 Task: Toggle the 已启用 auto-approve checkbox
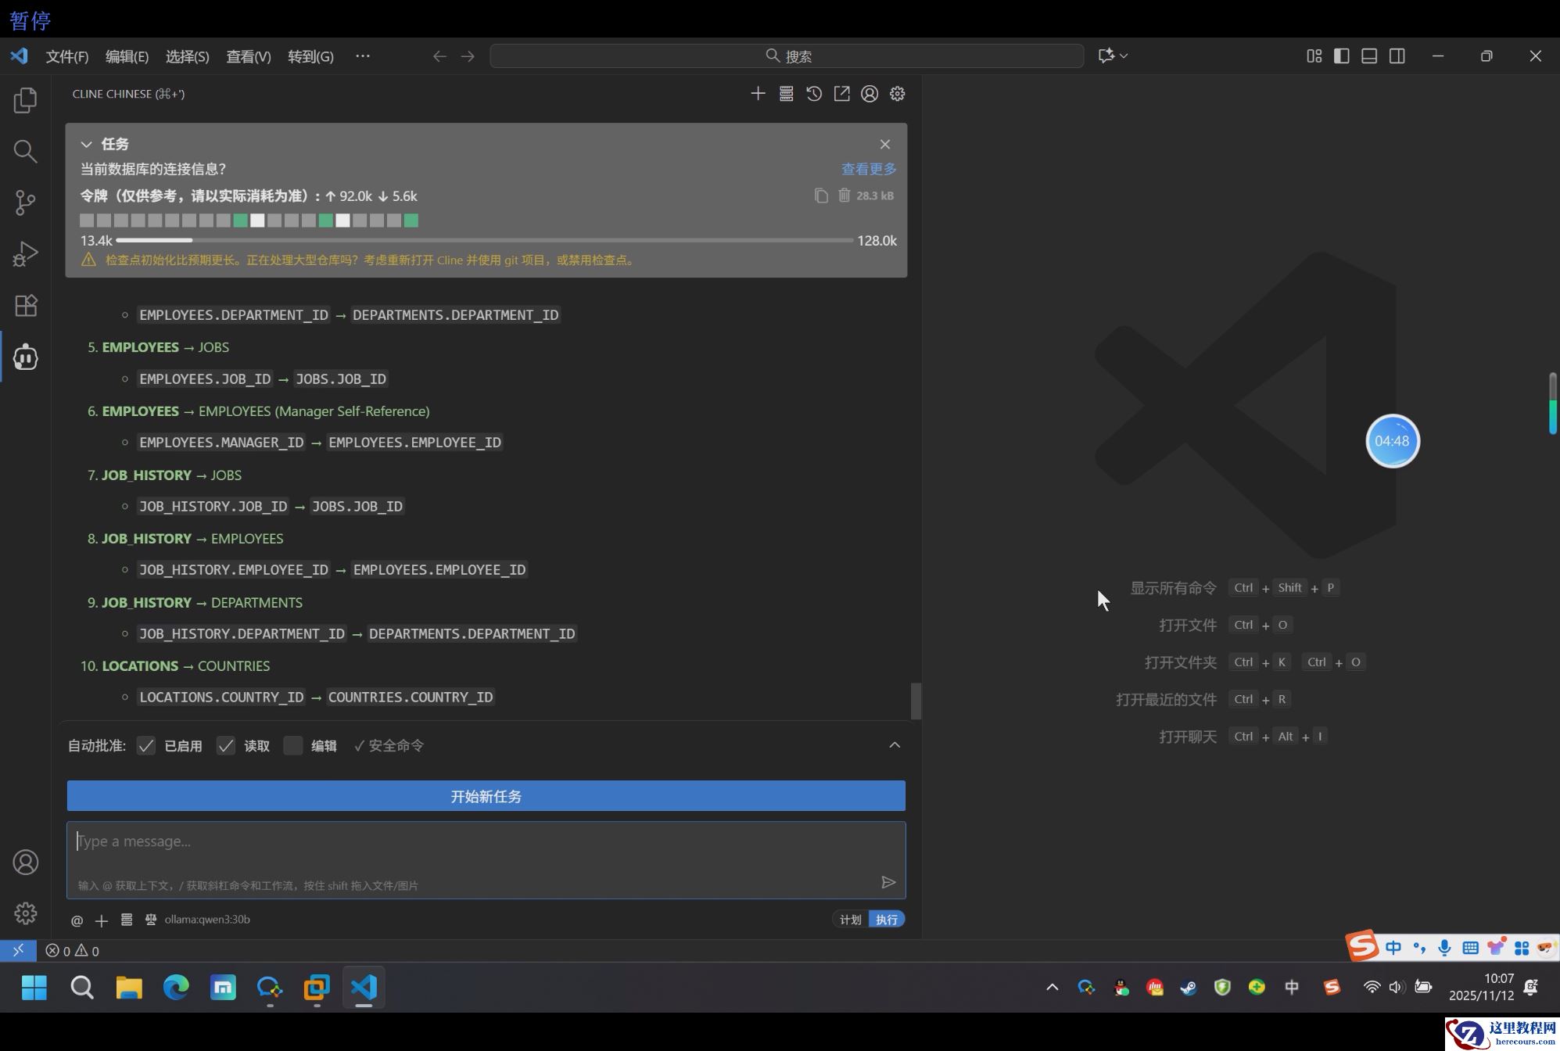click(146, 746)
